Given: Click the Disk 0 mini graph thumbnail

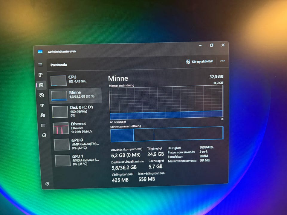Looking at the screenshot, I should 60,112.
